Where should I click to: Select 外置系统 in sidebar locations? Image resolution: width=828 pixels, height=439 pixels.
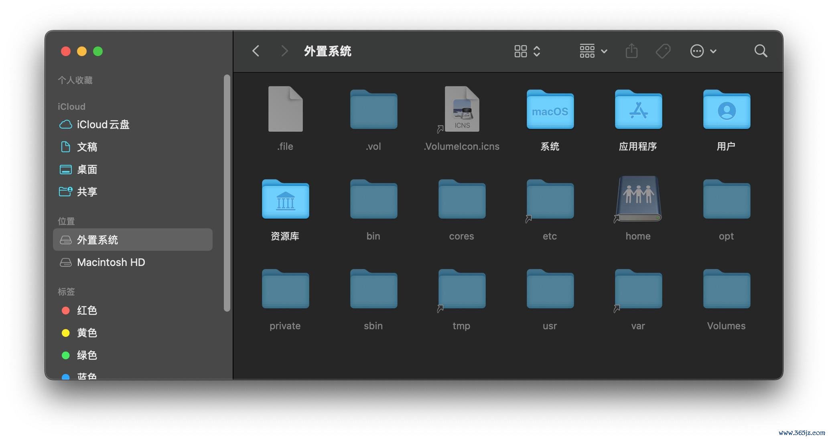[x=133, y=240]
